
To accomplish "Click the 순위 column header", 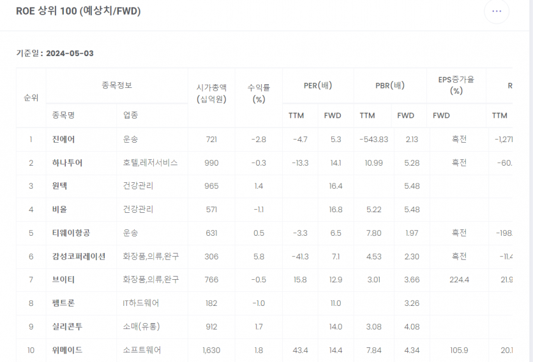I will 31,98.
